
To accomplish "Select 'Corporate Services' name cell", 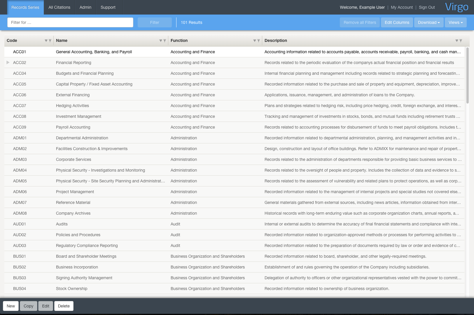I will tap(74, 159).
